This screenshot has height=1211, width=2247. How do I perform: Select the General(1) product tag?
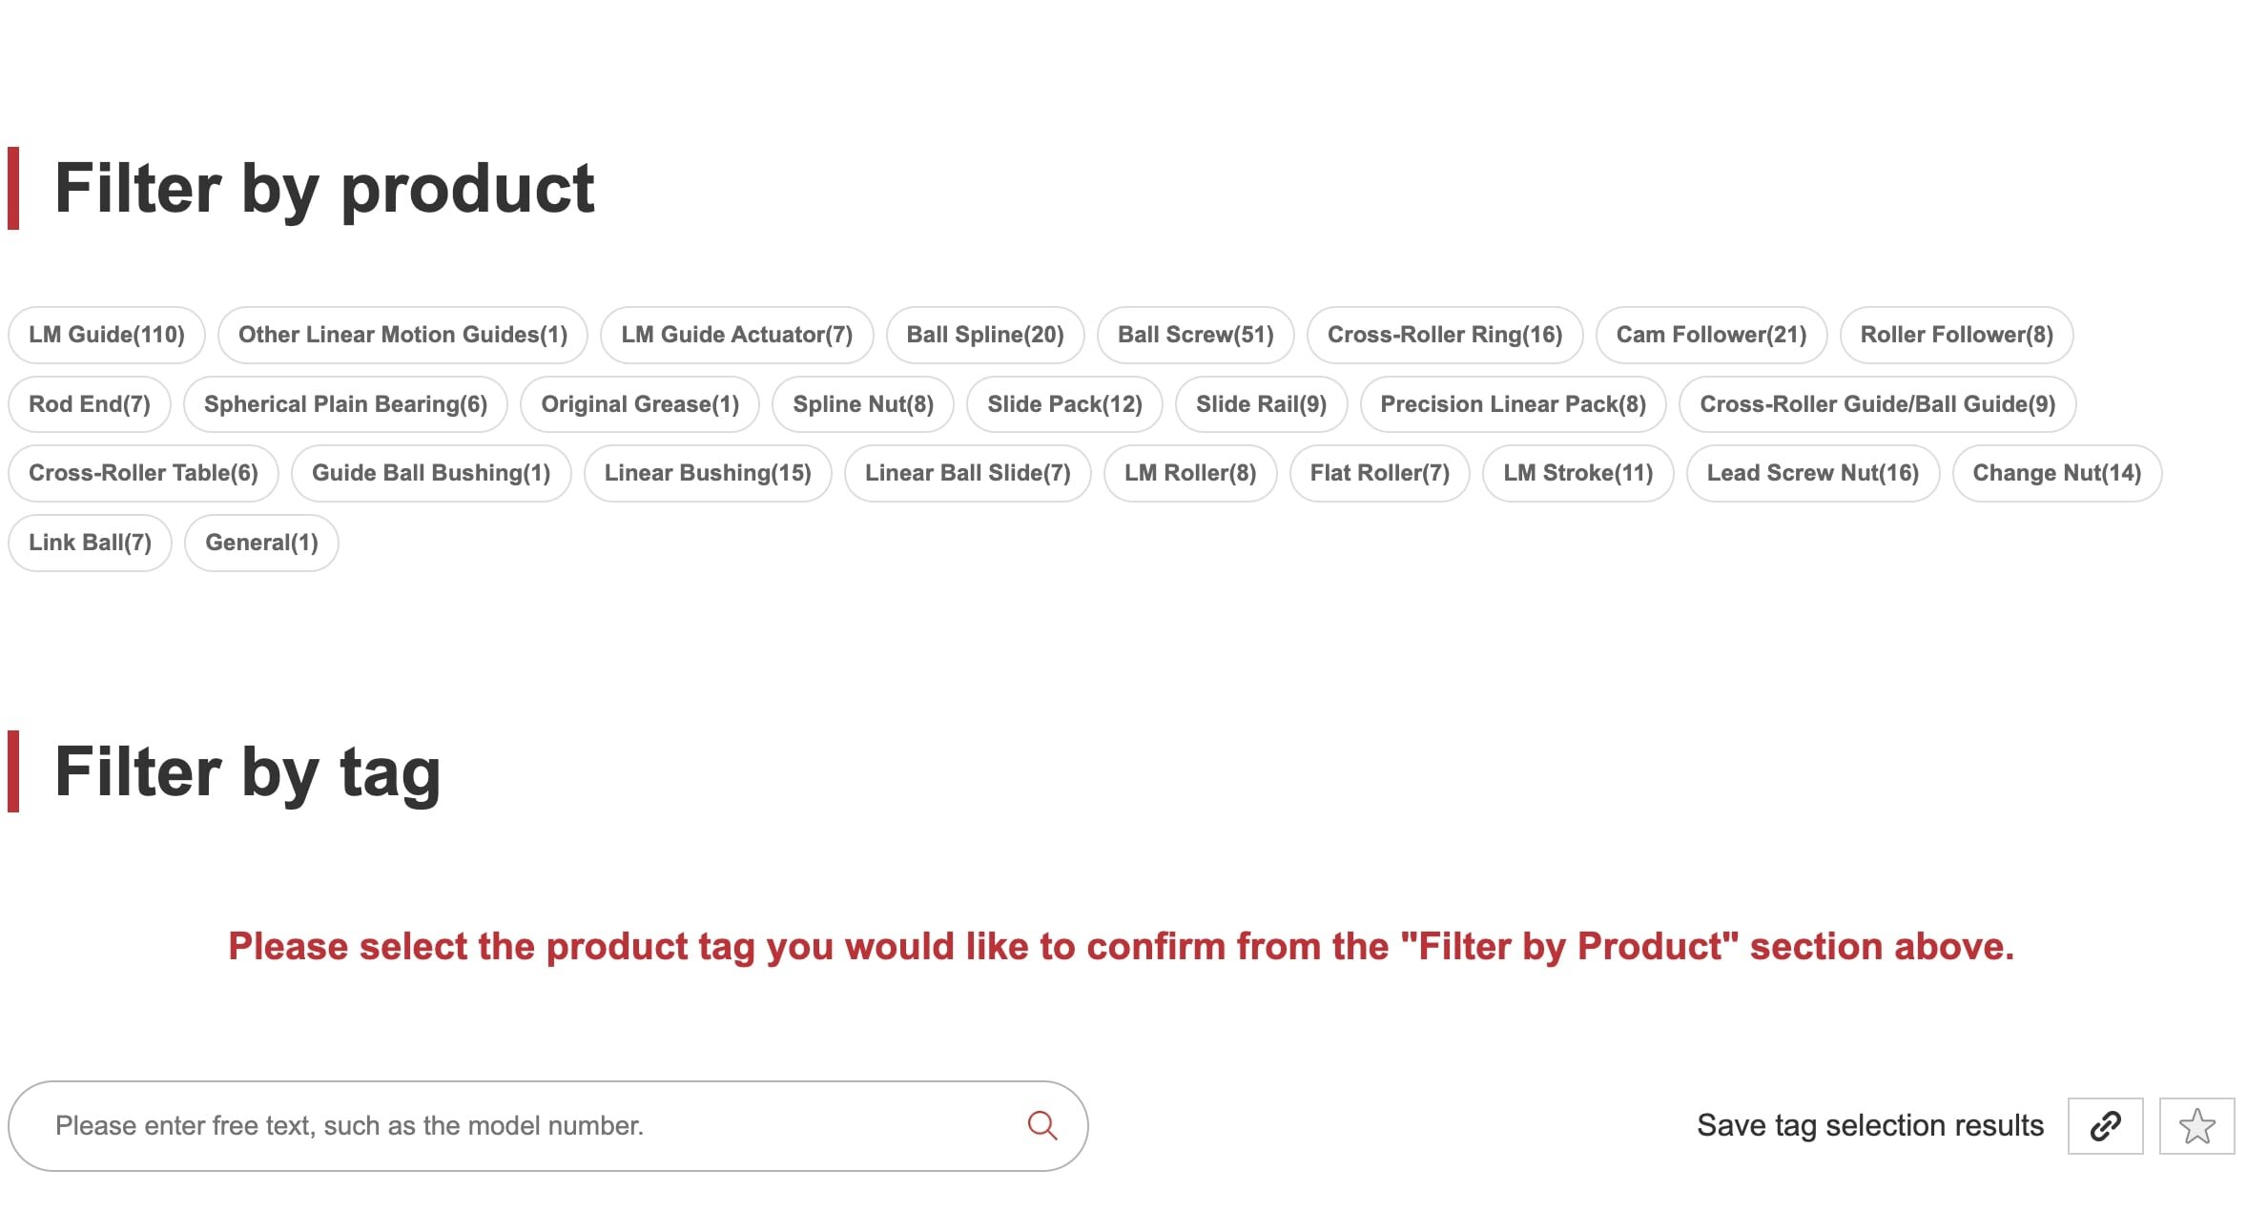click(261, 543)
